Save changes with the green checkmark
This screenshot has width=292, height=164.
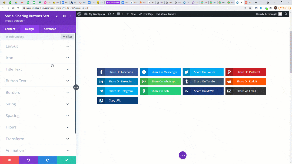click(67, 160)
